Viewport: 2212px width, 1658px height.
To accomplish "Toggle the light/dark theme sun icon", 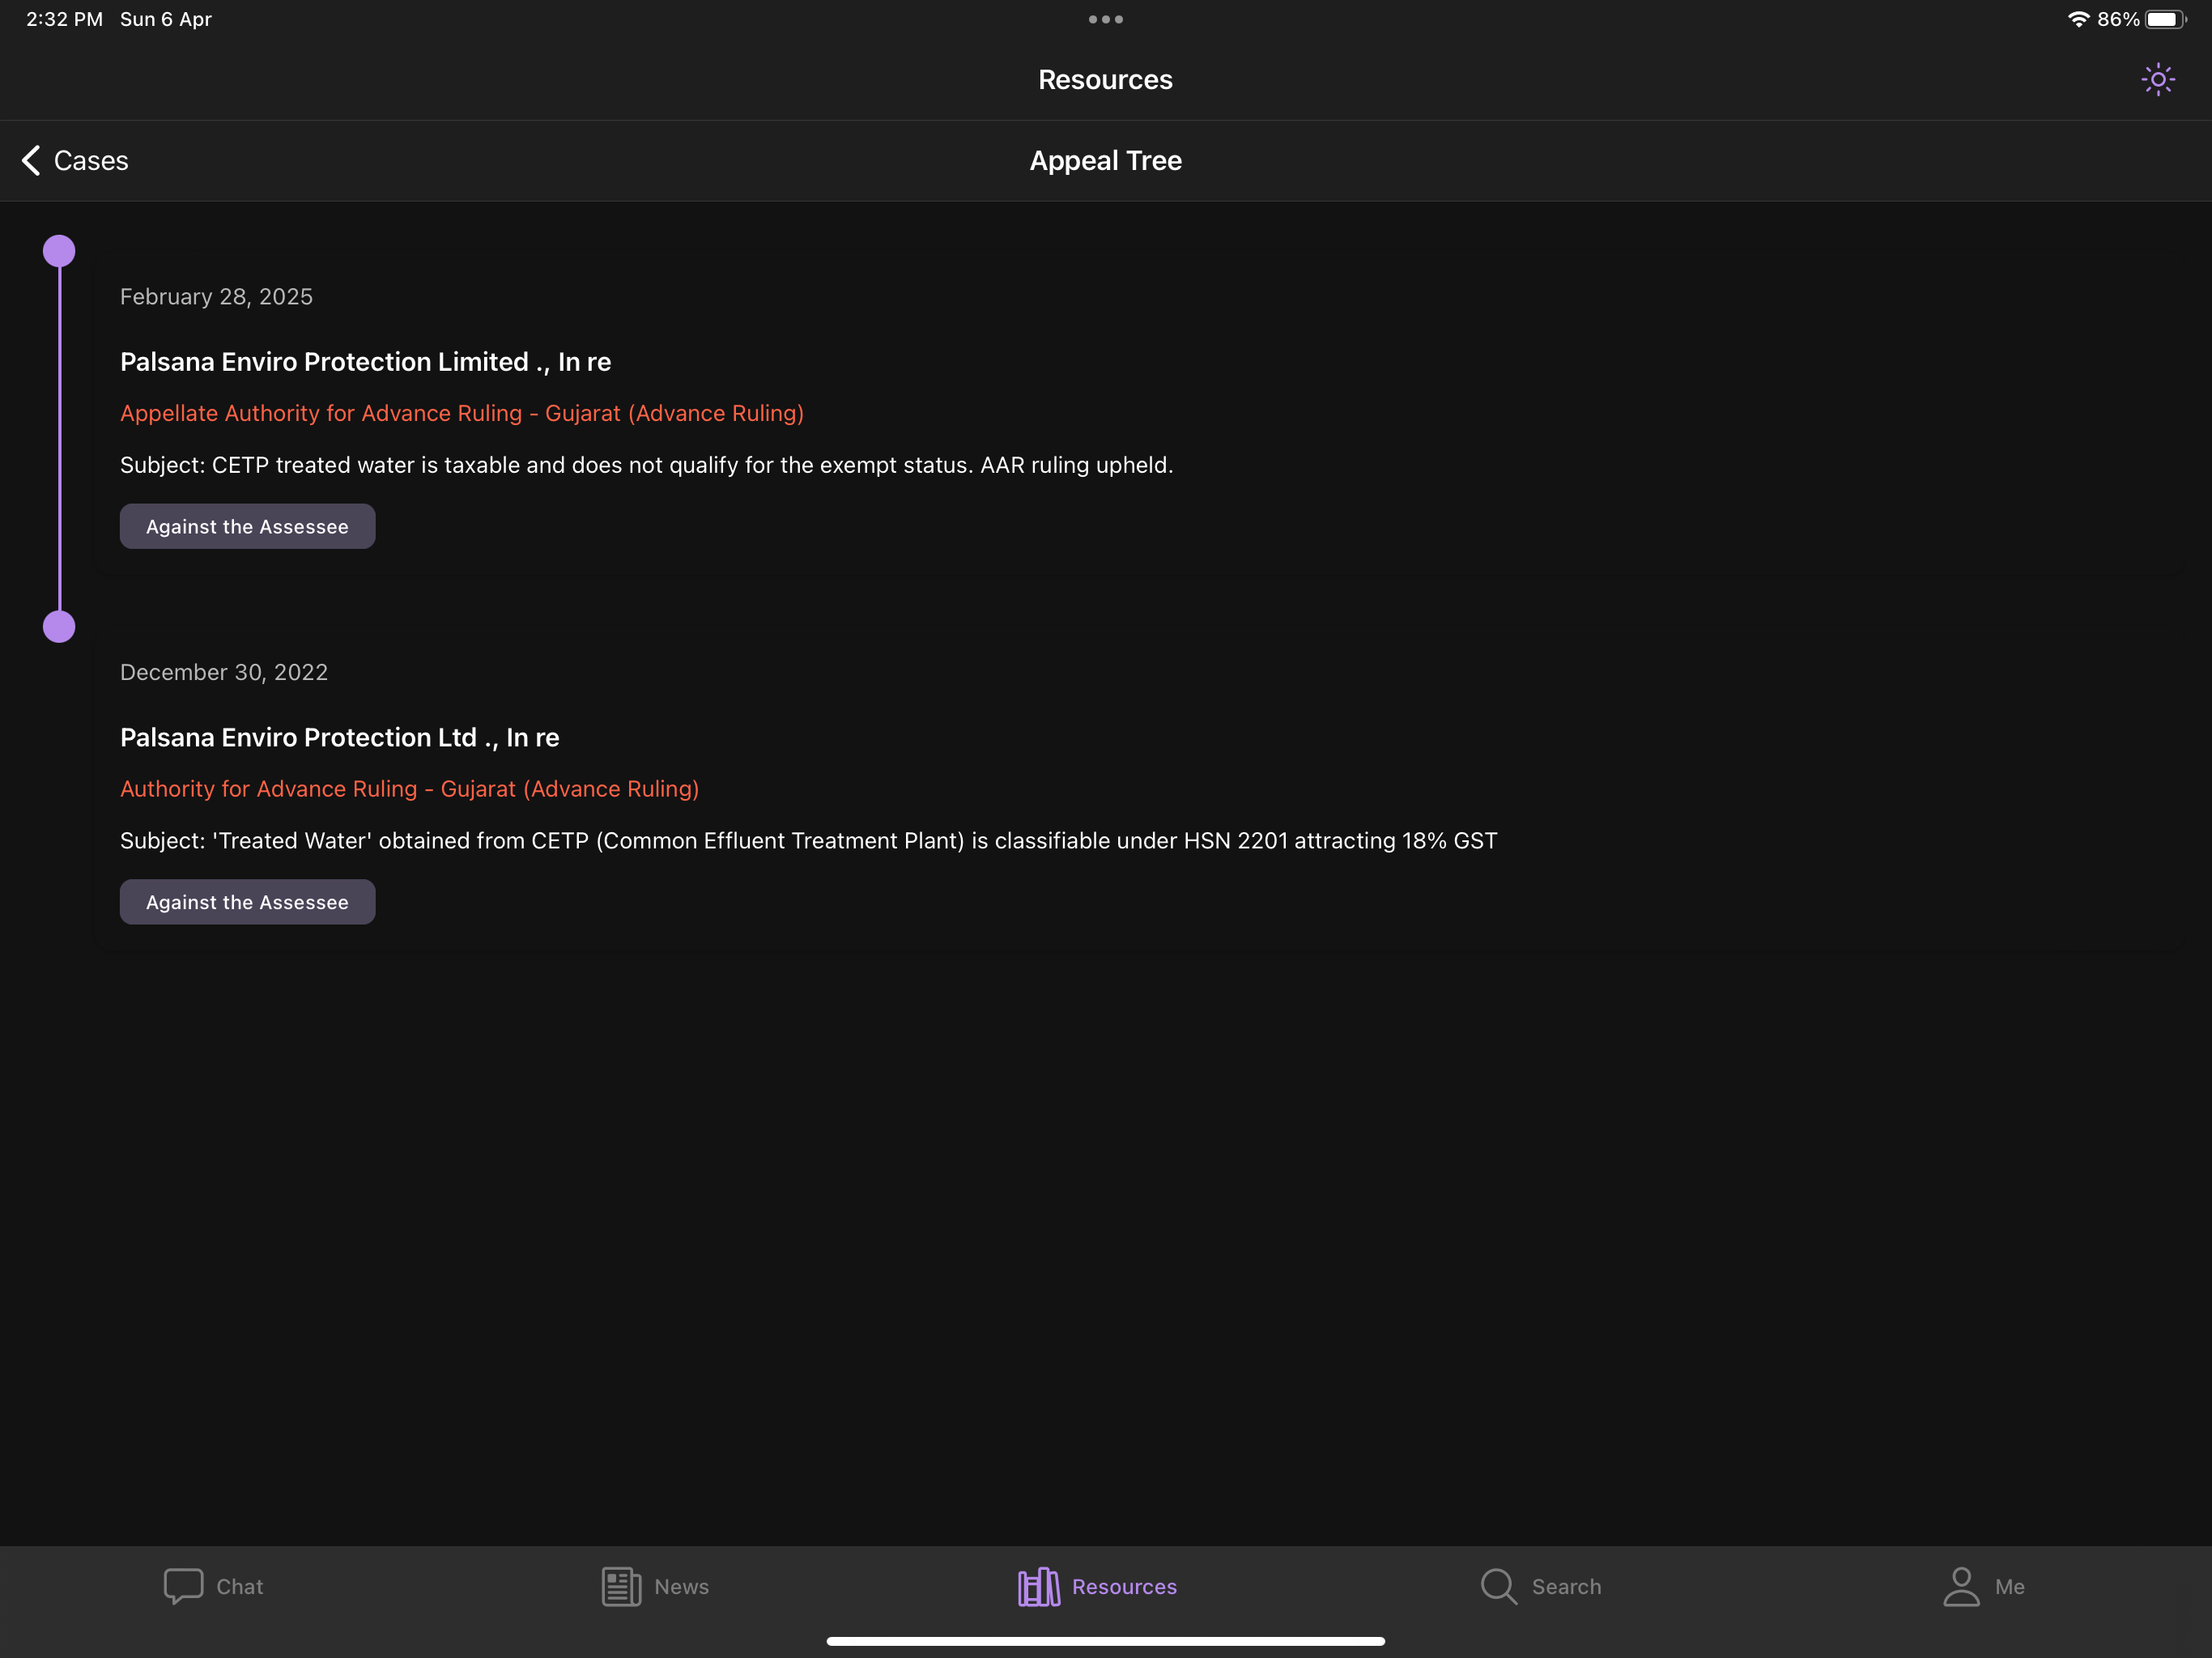I will (x=2157, y=79).
